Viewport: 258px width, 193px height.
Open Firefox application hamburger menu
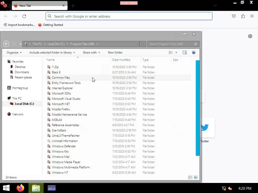click(x=252, y=16)
